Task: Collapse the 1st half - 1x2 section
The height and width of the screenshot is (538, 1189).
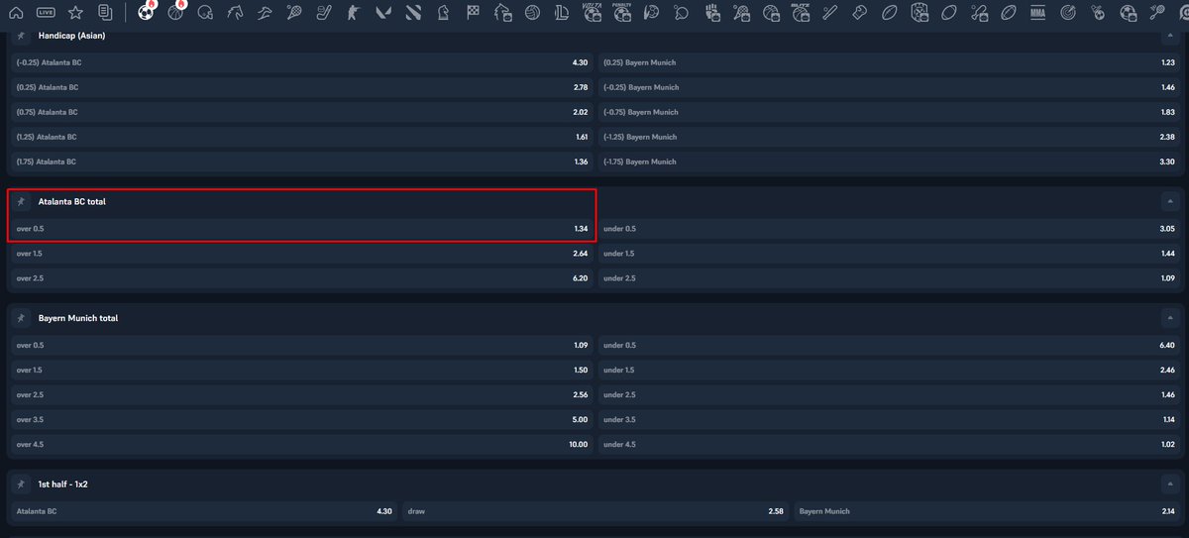Action: point(1168,484)
